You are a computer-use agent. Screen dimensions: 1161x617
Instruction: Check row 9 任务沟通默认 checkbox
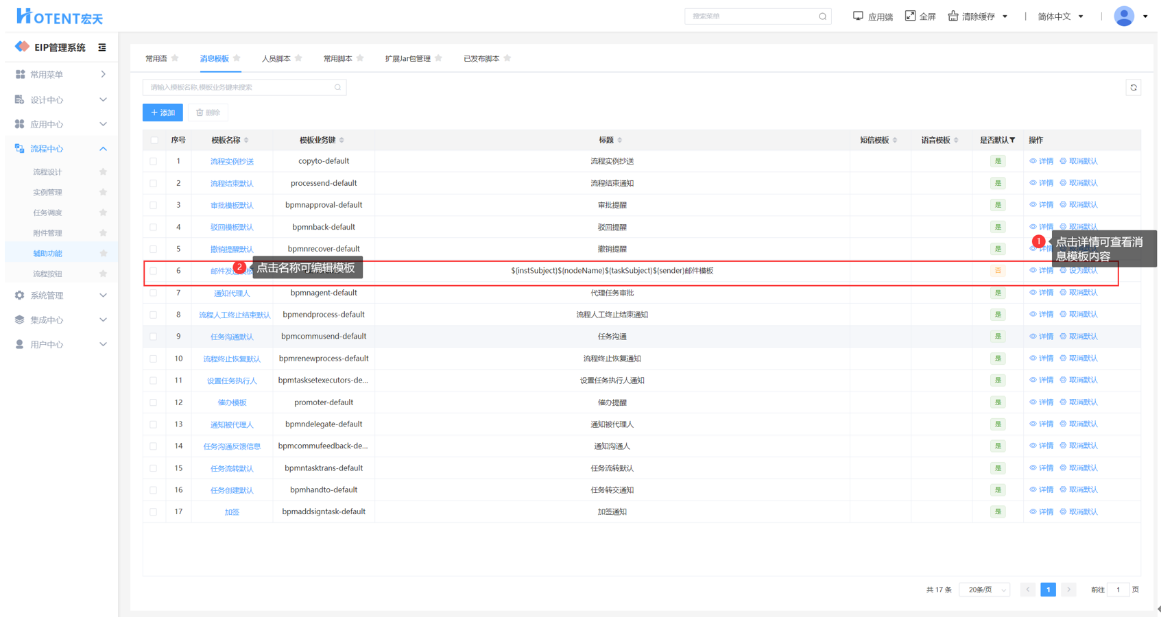[x=154, y=337]
